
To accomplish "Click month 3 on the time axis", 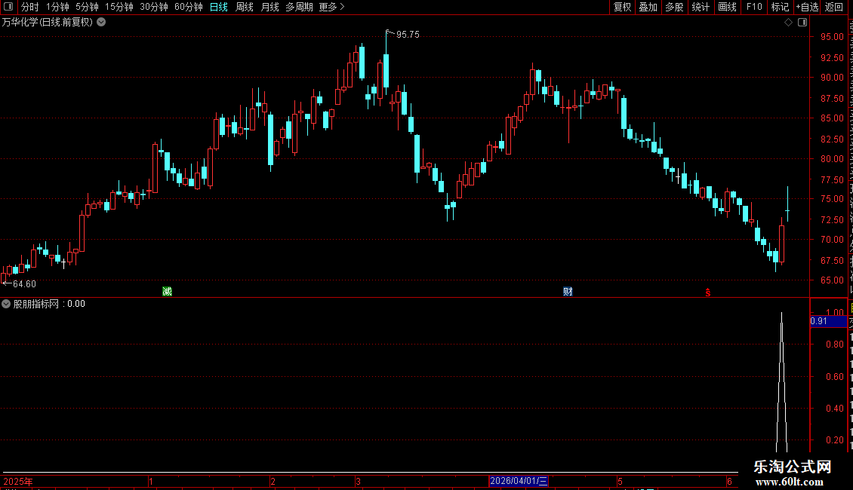I will coord(358,481).
